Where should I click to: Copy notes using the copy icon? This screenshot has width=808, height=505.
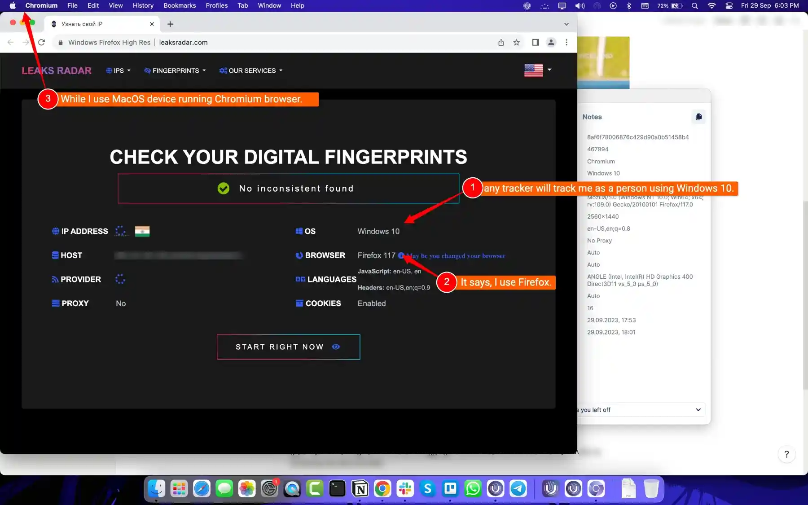[698, 117]
